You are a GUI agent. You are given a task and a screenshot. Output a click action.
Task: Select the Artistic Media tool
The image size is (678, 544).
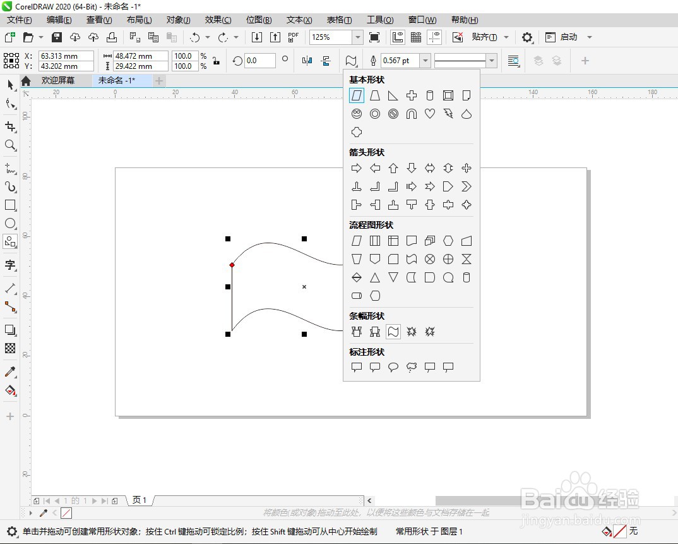point(10,187)
